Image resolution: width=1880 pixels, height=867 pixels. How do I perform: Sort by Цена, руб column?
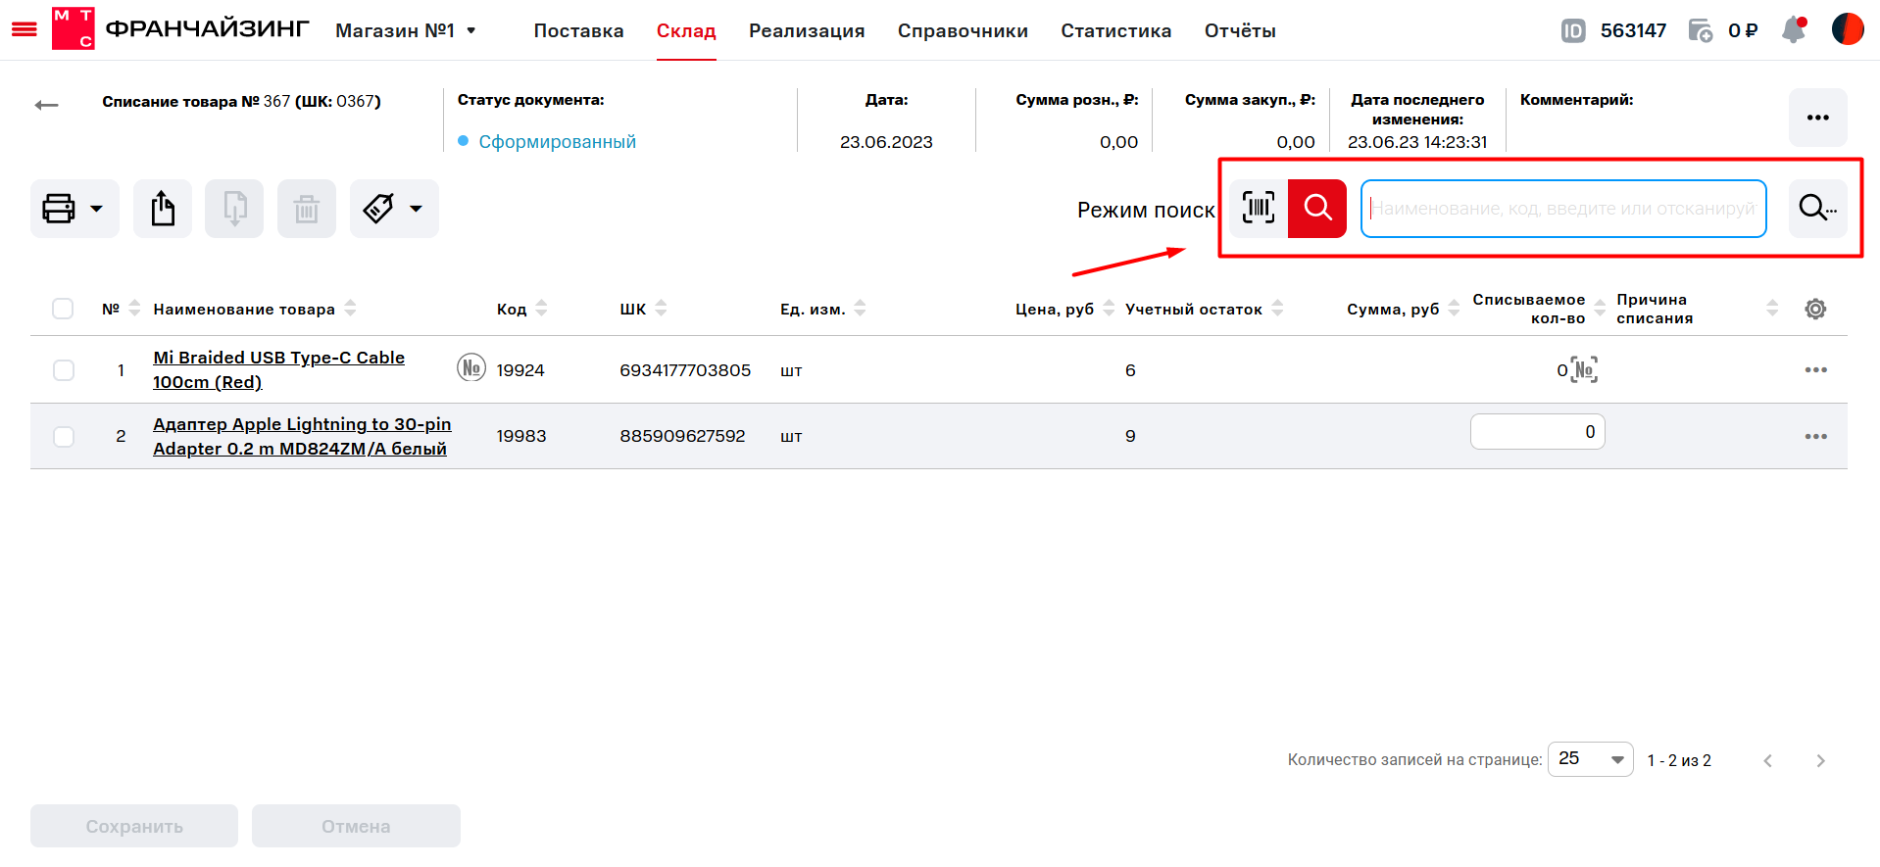click(x=1110, y=309)
